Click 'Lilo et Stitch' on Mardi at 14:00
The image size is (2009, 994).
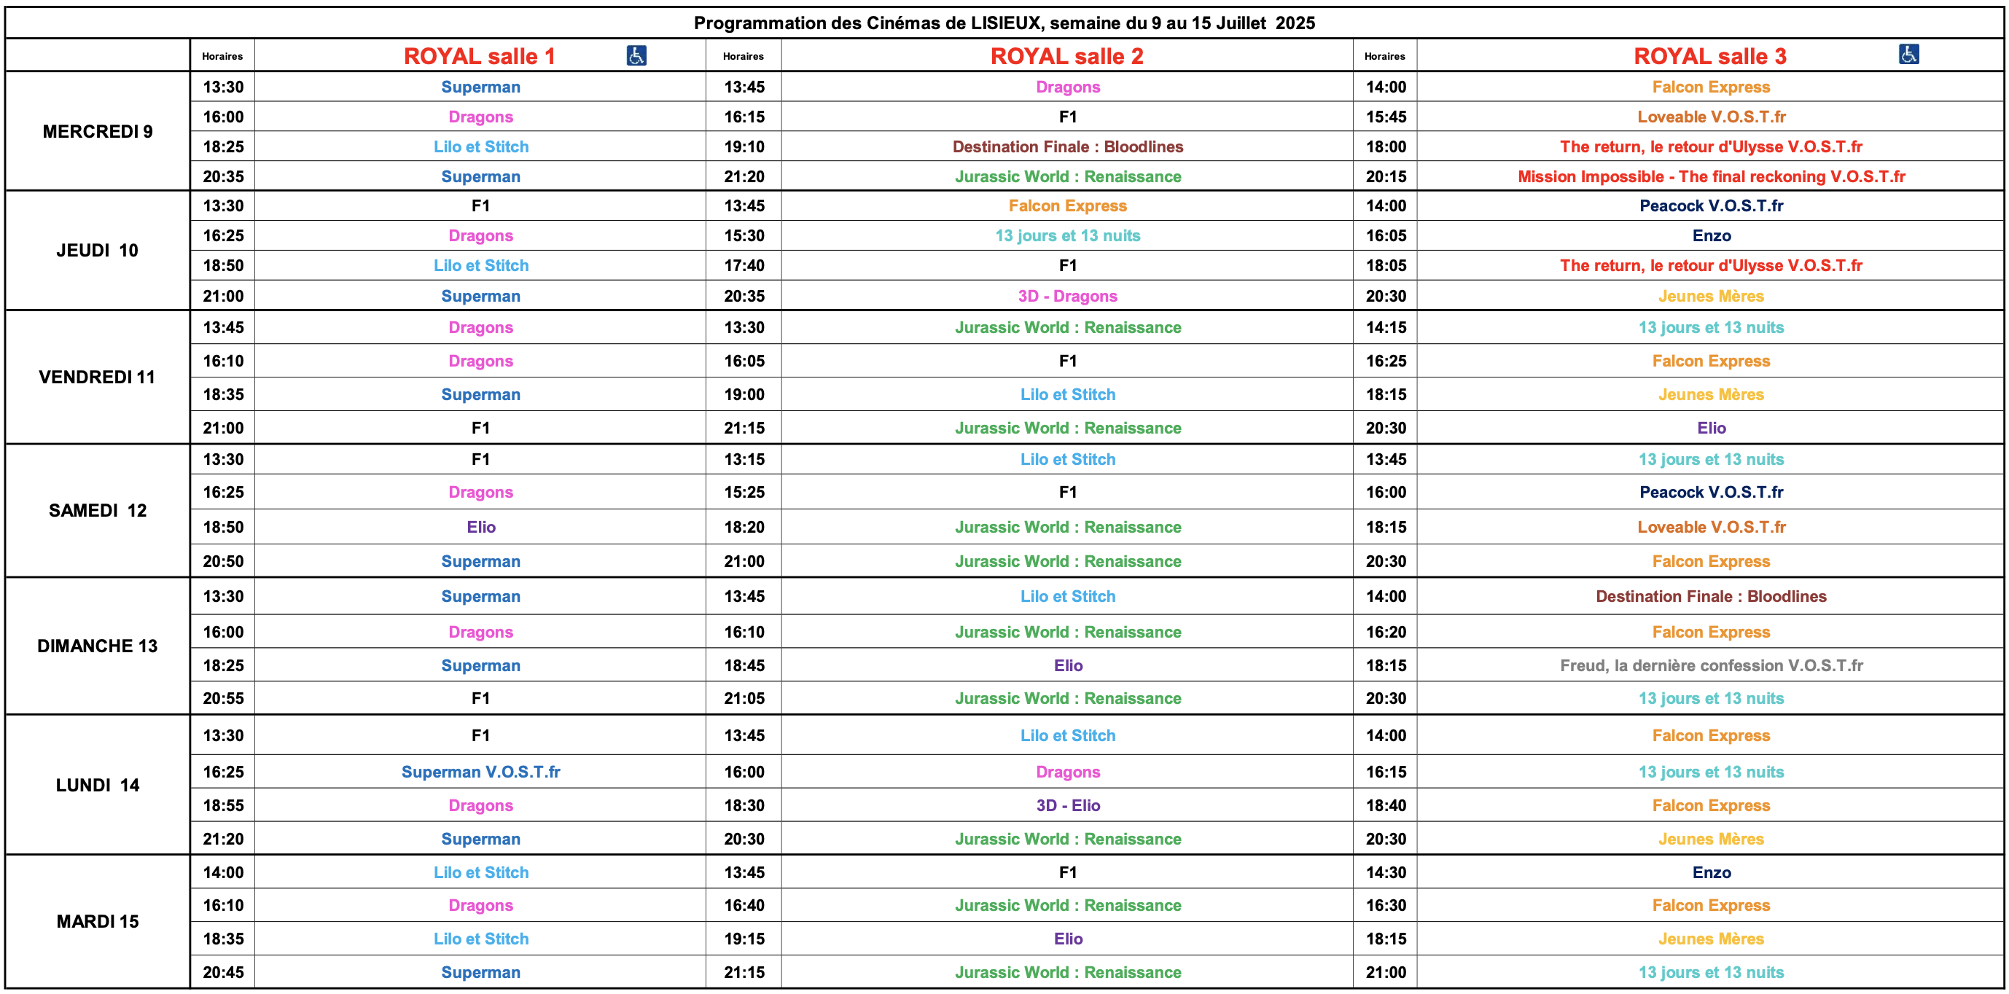(481, 872)
